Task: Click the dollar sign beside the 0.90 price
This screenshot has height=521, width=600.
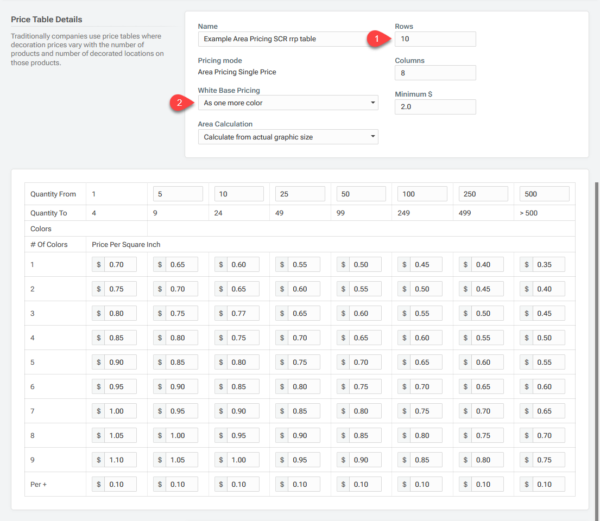Action: click(x=98, y=362)
